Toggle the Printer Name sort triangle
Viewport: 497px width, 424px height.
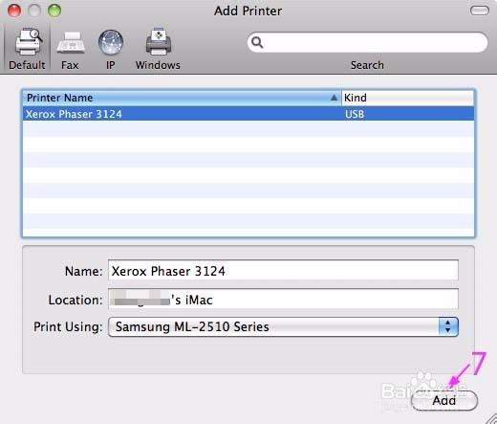click(334, 98)
